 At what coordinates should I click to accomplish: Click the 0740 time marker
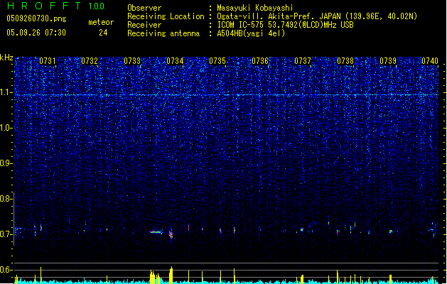430,61
